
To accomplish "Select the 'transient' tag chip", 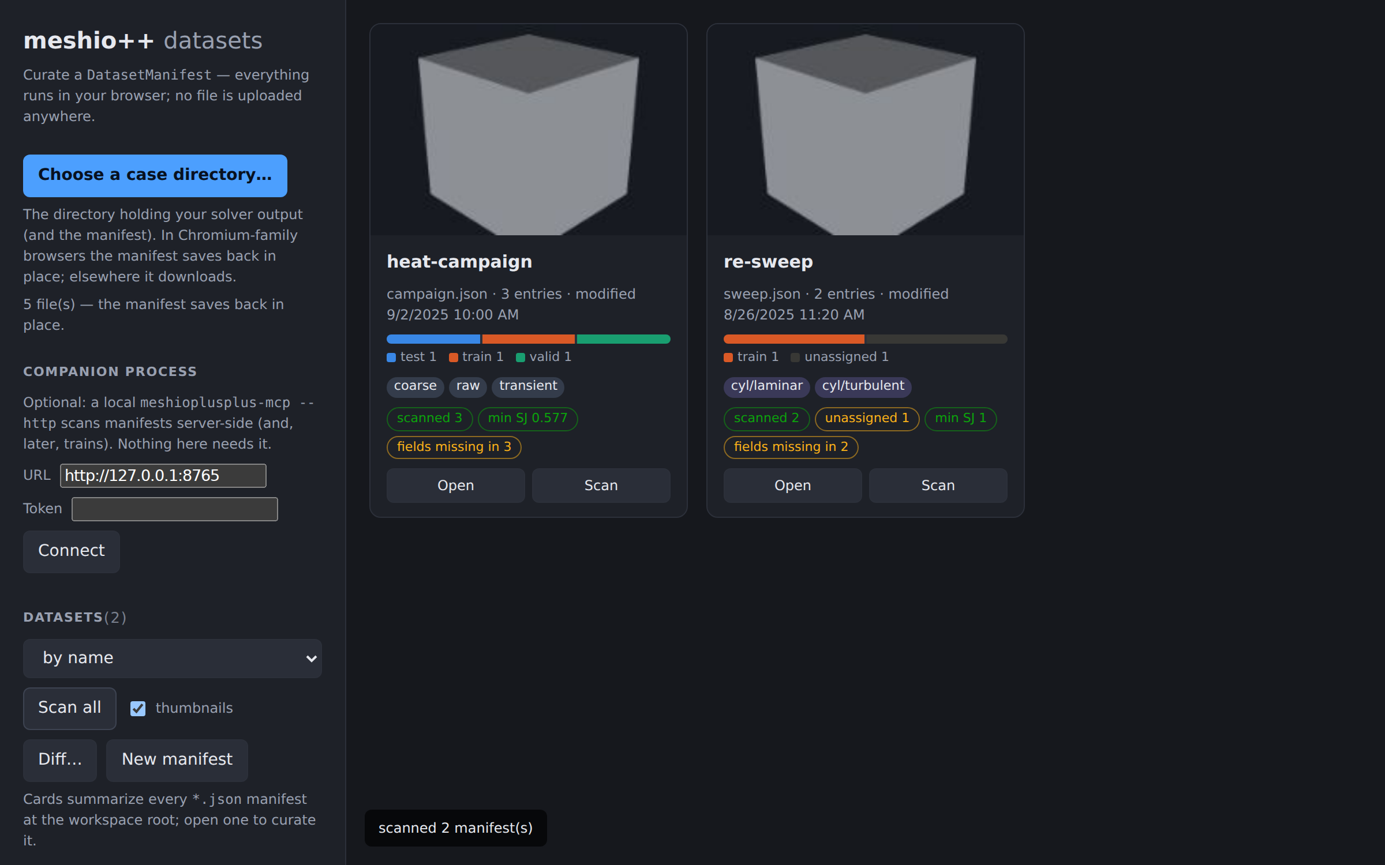I will tap(528, 386).
